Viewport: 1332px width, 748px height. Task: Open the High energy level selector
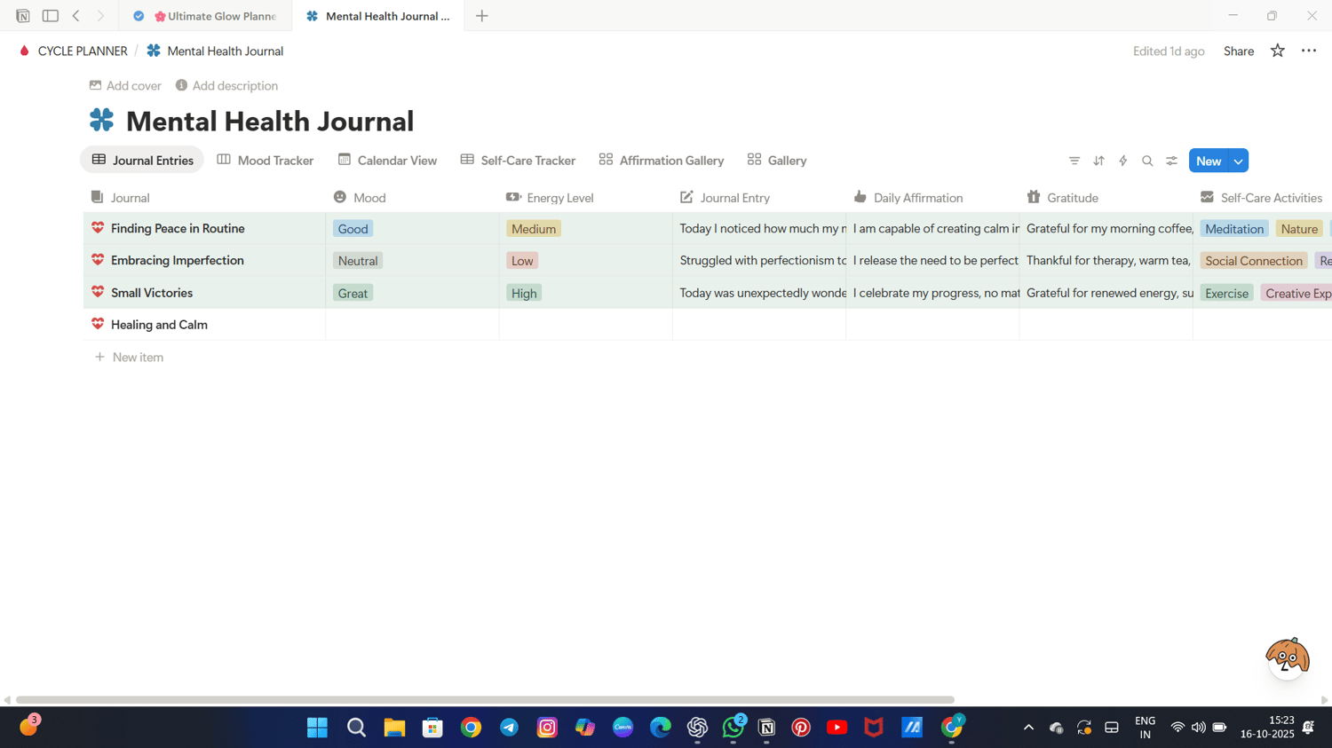coord(524,293)
